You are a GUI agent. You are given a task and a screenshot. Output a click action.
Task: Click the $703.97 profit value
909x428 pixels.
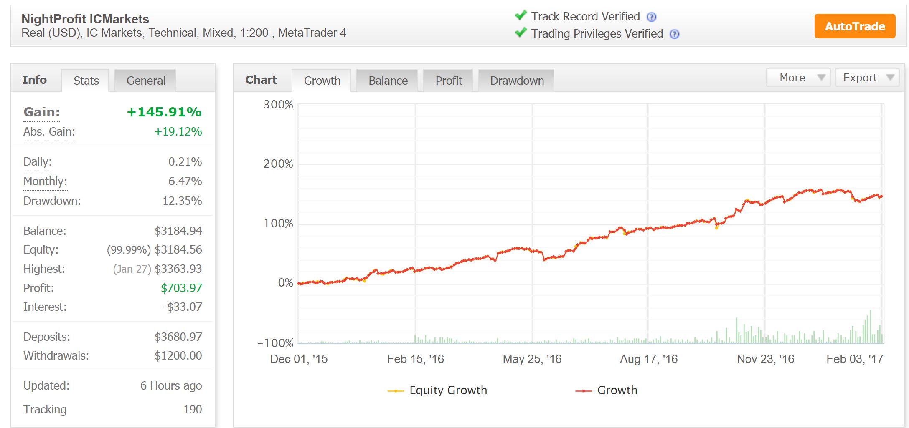click(181, 288)
